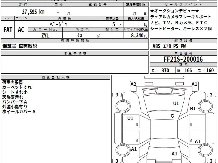Screen dimensions: 218x163
Task: Click the ★オークションデビュー★ line
Action: click(x=175, y=11)
